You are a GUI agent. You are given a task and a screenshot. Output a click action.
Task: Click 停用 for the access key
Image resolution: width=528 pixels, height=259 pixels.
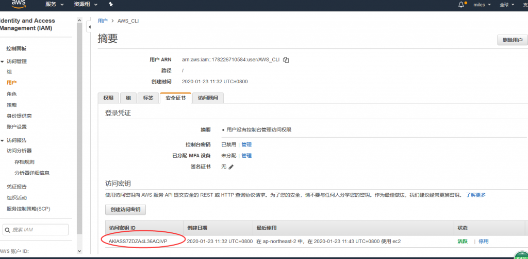[x=484, y=241]
